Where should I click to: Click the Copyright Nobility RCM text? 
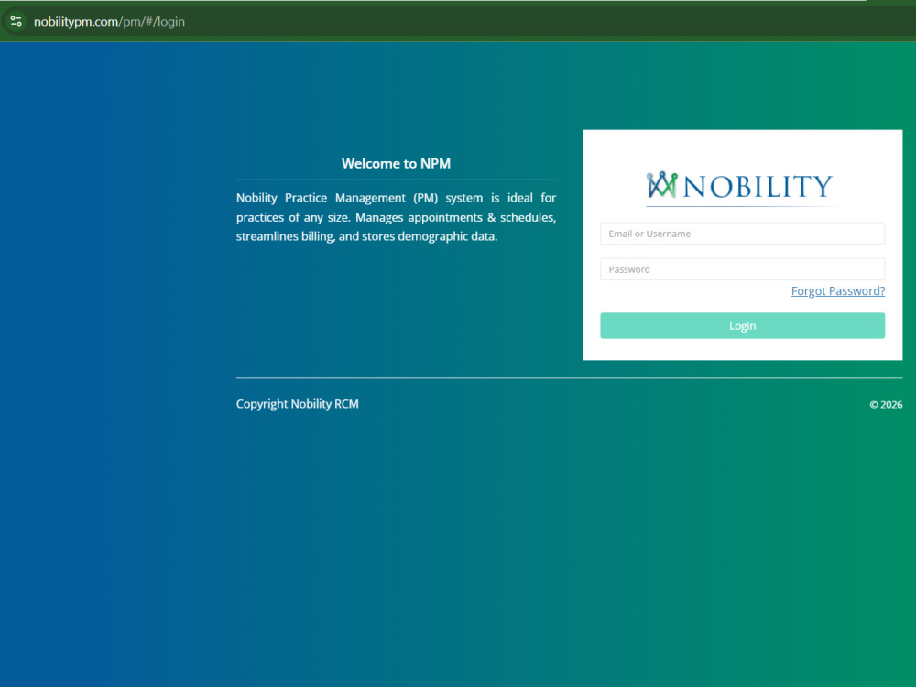pyautogui.click(x=298, y=404)
